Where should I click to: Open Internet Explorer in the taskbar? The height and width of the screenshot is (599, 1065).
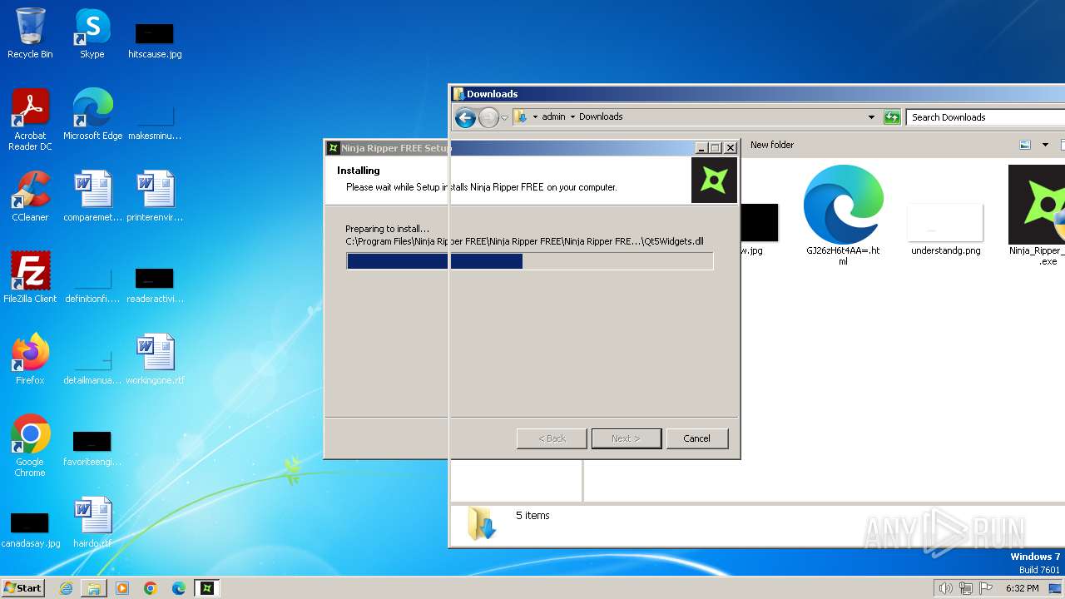click(x=66, y=588)
